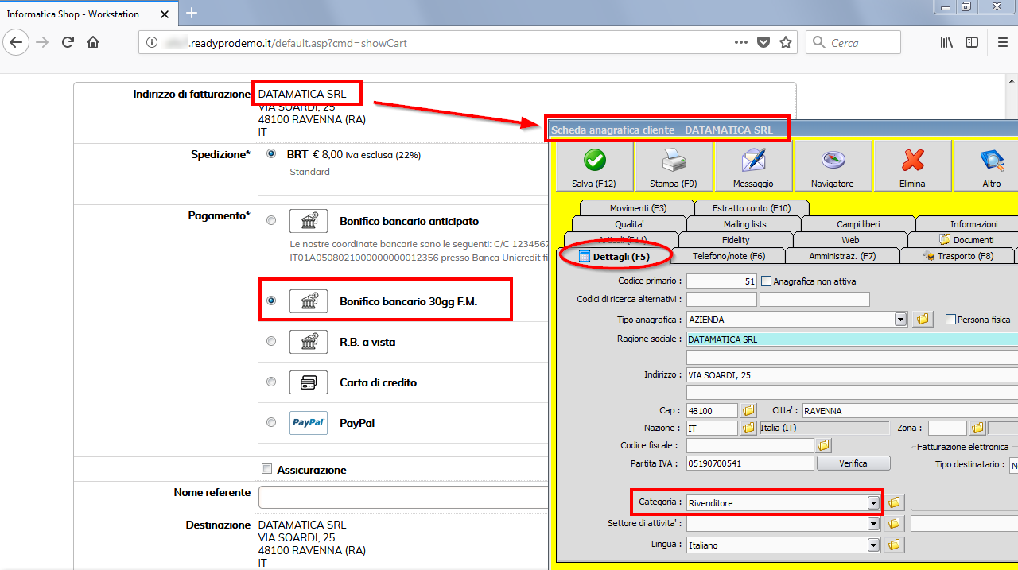Open the Messaggio envelope icon
Image resolution: width=1018 pixels, height=570 pixels.
tap(752, 161)
